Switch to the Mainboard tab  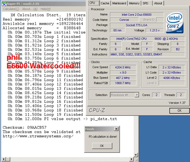click(119, 3)
